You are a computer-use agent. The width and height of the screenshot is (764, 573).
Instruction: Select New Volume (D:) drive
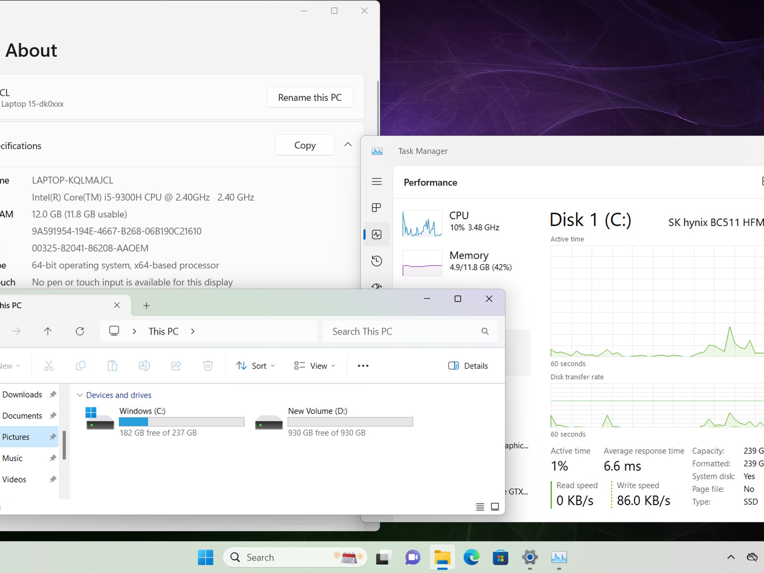coord(334,422)
